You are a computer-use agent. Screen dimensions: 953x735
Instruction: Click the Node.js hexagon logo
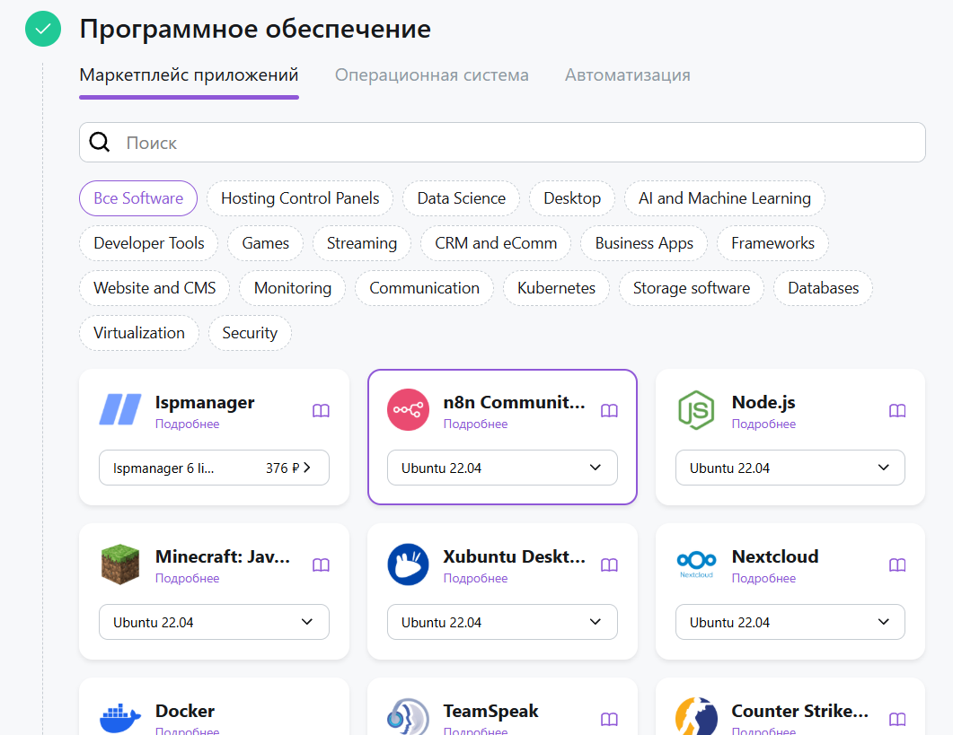click(x=696, y=410)
